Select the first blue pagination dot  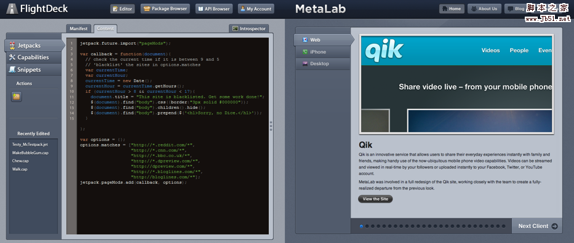[x=362, y=226]
